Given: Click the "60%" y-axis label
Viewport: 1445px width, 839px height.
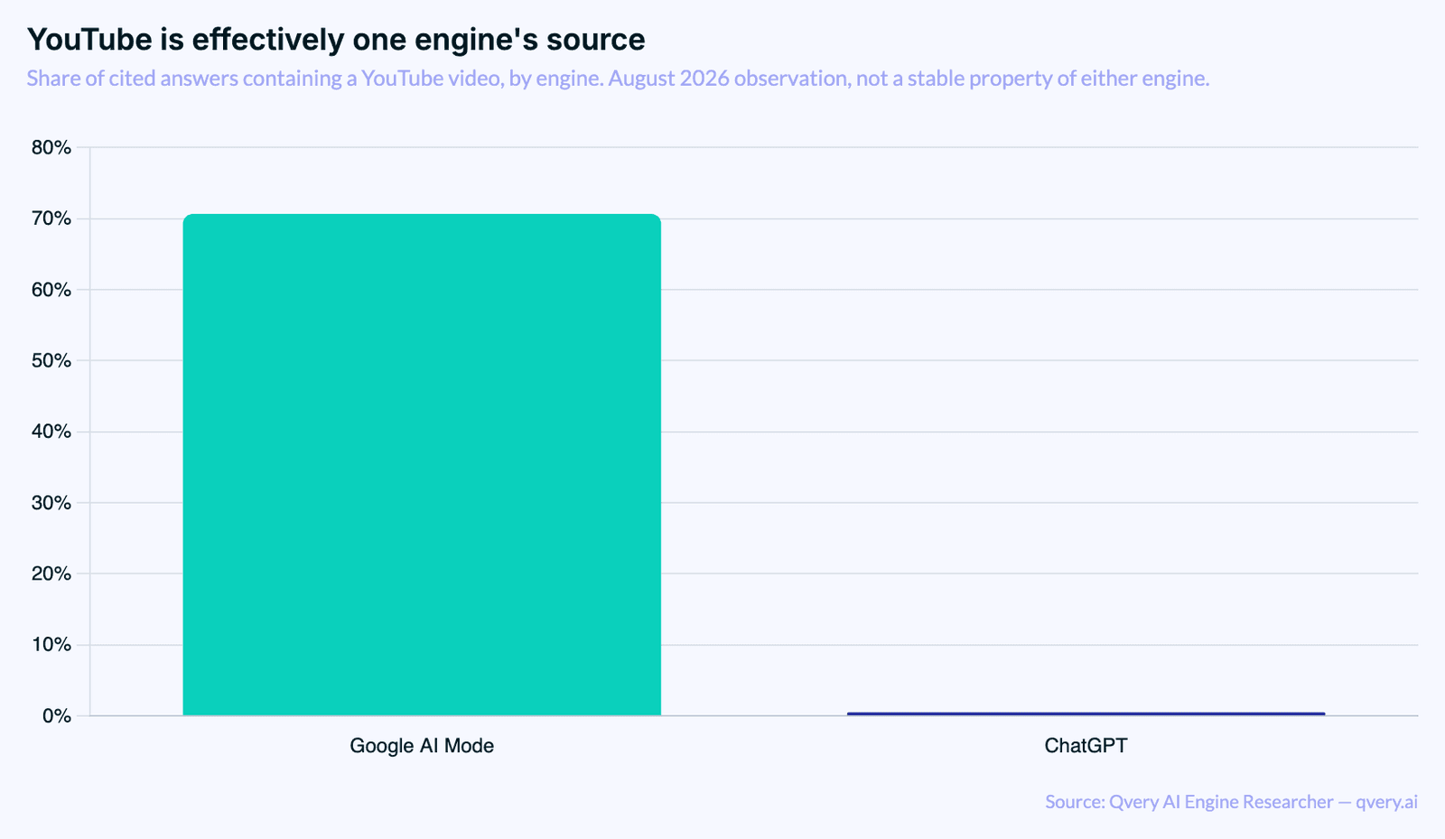Looking at the screenshot, I should click(51, 290).
